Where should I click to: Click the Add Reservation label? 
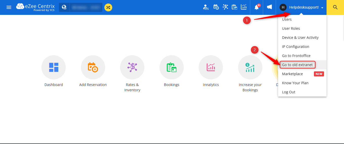pos(93,85)
